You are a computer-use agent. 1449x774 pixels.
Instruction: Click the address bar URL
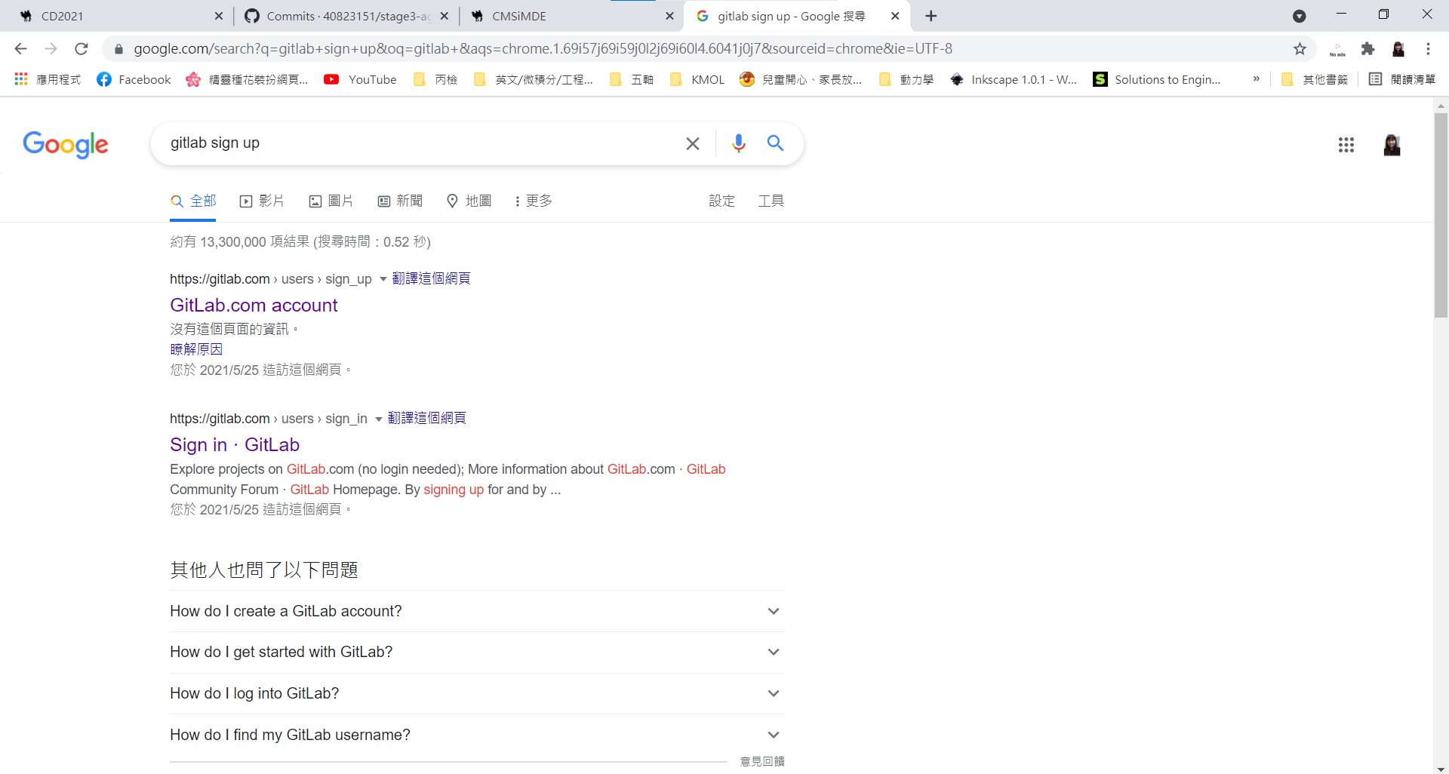(543, 49)
